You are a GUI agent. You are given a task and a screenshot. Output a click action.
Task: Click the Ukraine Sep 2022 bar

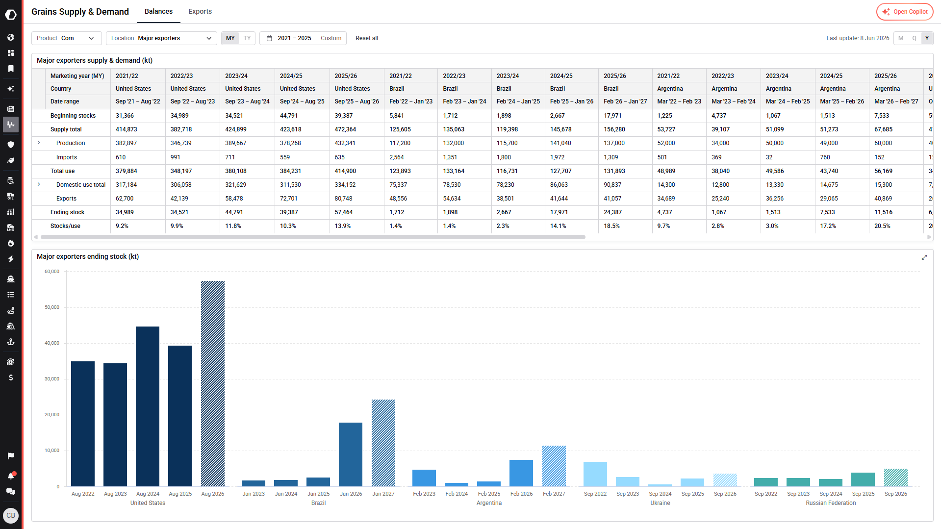[595, 474]
